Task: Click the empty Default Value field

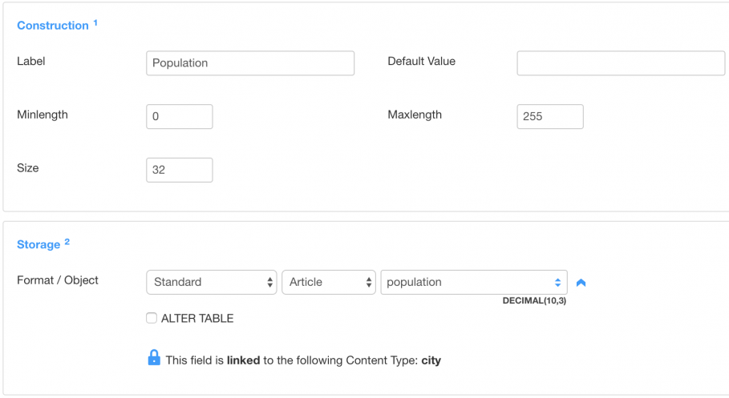Action: pos(621,63)
